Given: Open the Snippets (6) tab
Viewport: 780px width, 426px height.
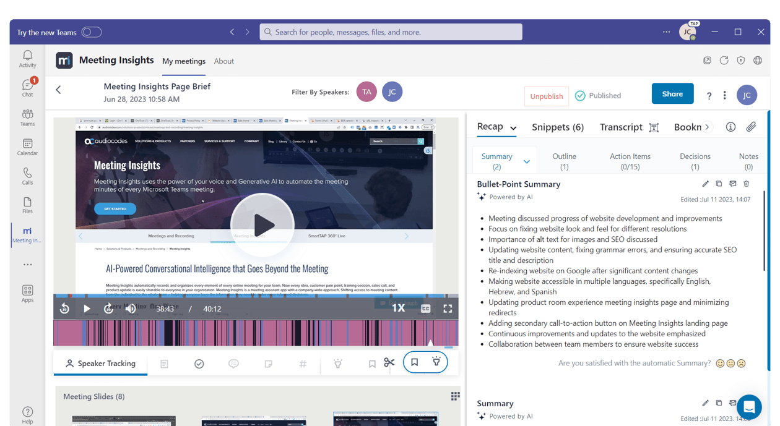Looking at the screenshot, I should 558,127.
